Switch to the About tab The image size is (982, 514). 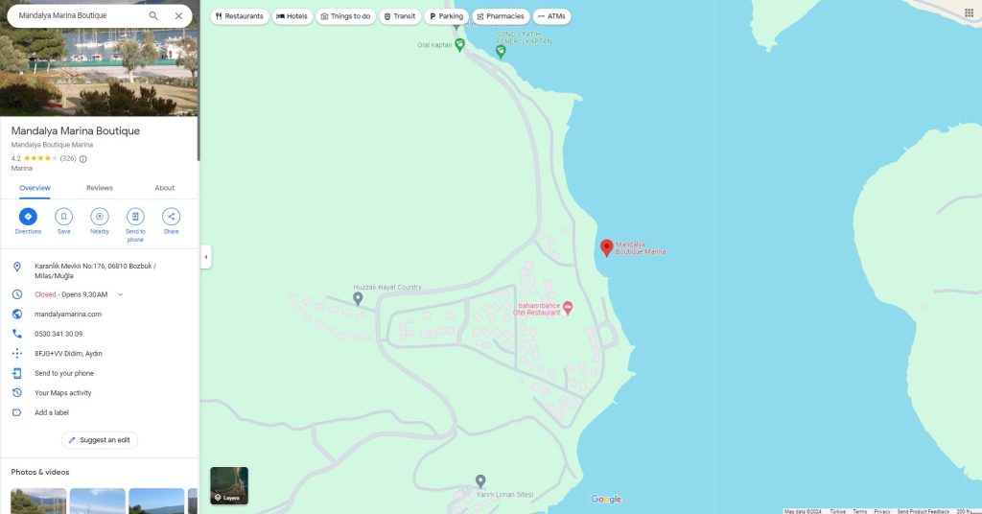point(165,188)
